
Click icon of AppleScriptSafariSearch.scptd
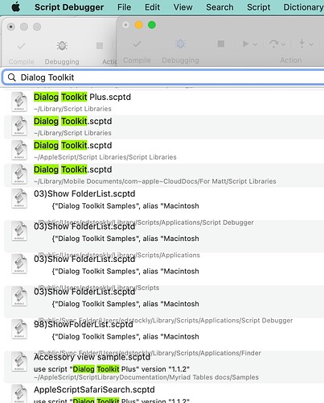(x=19, y=394)
